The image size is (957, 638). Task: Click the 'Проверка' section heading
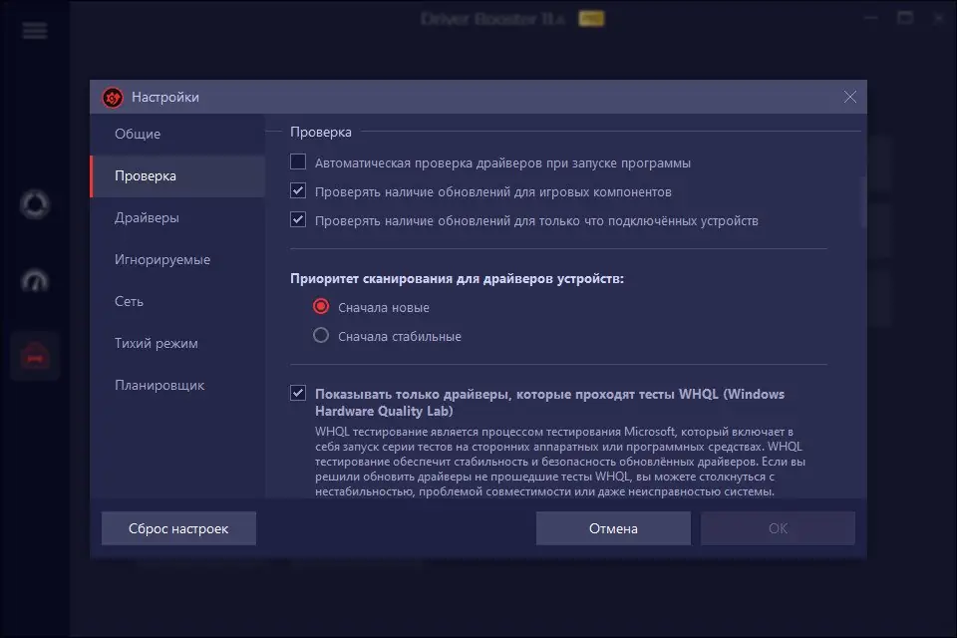pos(320,132)
